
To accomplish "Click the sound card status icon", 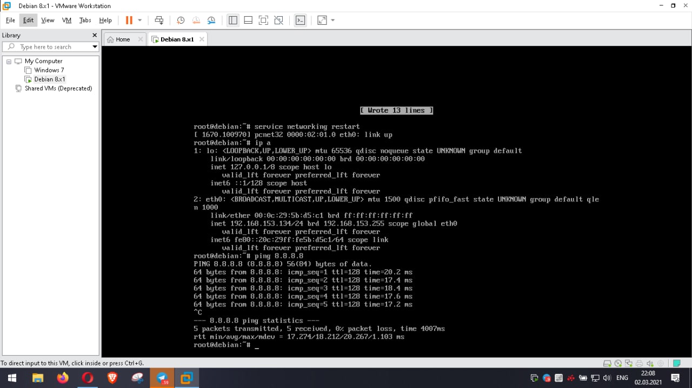I will [649, 364].
